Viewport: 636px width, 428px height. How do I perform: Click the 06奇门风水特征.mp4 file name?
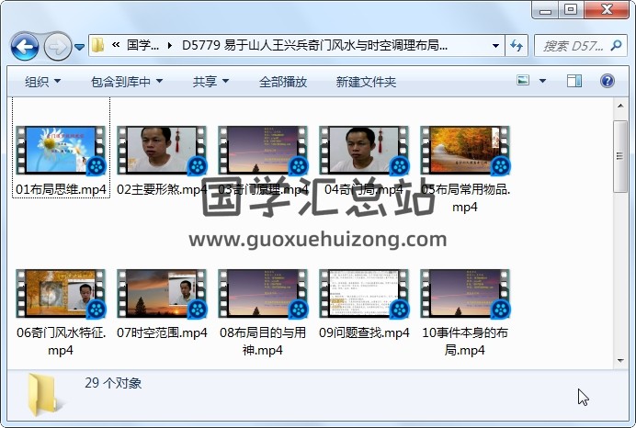pos(61,342)
